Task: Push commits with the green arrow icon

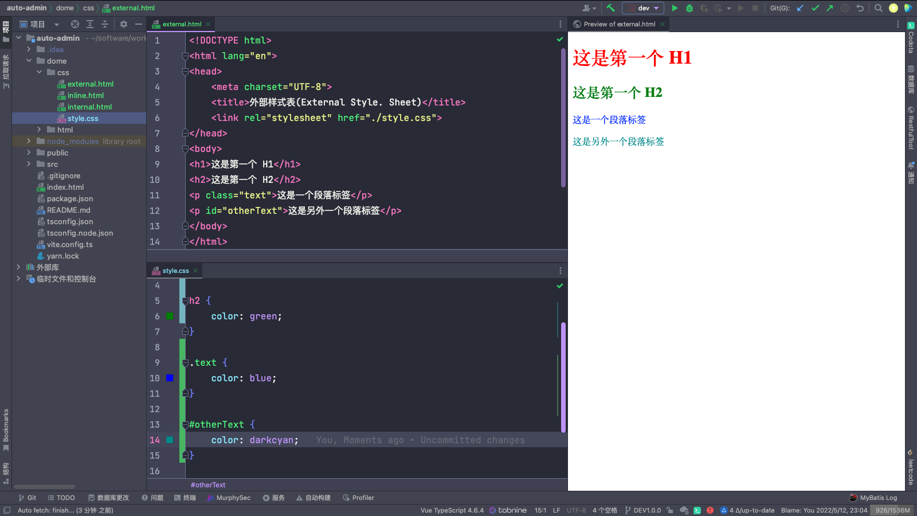Action: (830, 8)
